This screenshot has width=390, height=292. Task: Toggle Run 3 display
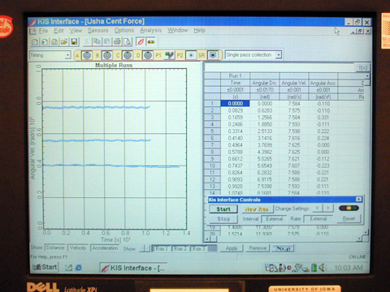click(x=199, y=248)
